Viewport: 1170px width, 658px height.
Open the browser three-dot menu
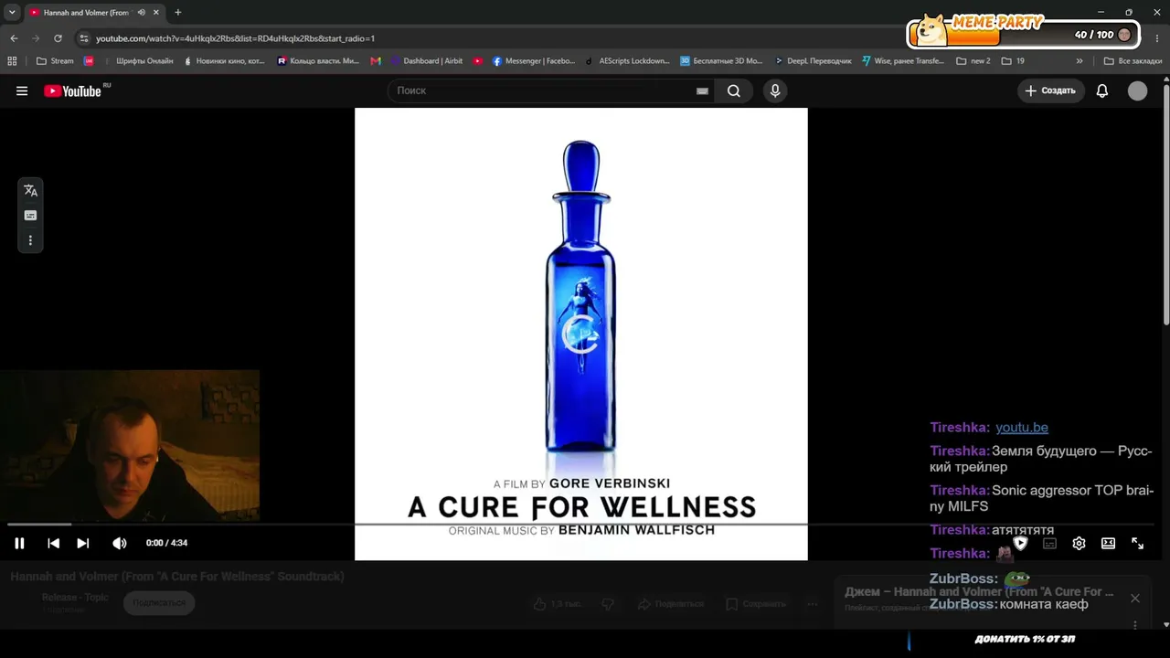(1157, 38)
